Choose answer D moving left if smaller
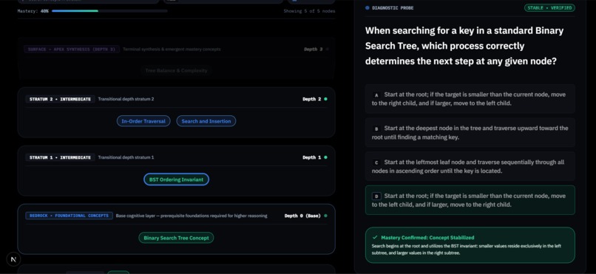This screenshot has height=274, width=596. point(470,200)
